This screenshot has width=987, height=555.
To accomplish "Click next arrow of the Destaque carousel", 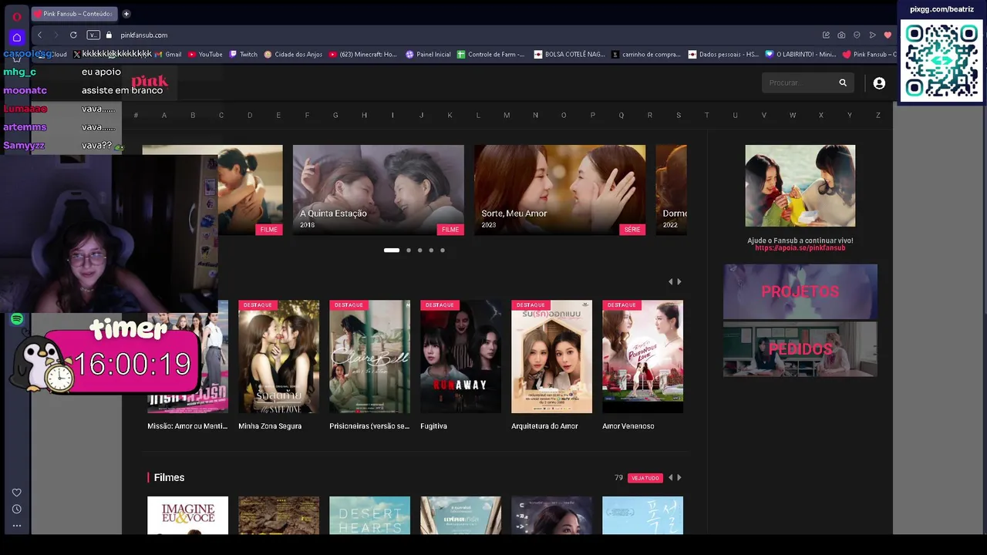I will coord(679,281).
